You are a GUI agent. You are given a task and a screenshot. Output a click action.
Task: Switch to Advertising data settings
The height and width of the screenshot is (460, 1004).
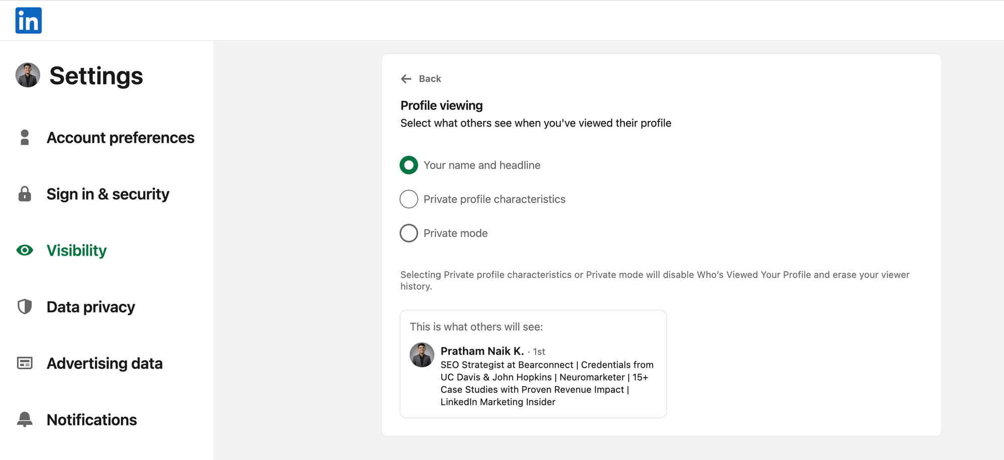[104, 364]
